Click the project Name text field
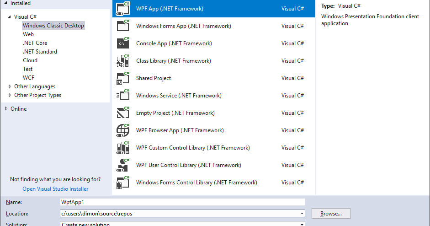 (182, 202)
